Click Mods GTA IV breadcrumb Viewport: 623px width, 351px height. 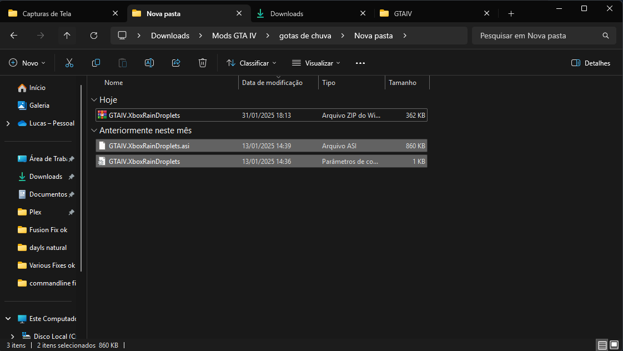234,36
